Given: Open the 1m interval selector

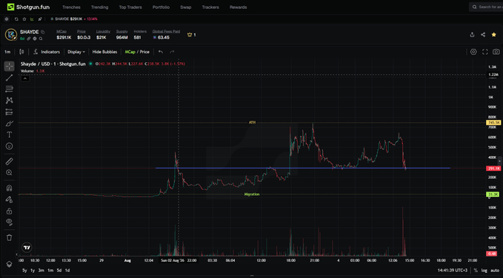Looking at the screenshot, I should (x=7, y=52).
